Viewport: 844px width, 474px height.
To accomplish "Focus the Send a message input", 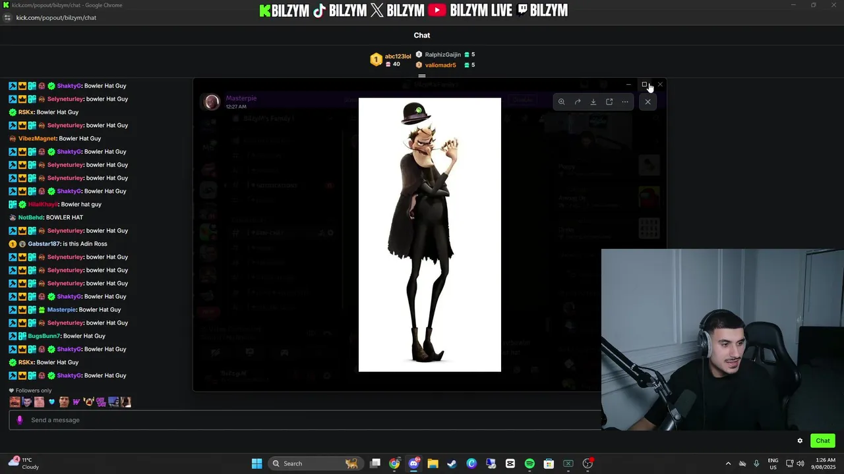I will (x=305, y=420).
